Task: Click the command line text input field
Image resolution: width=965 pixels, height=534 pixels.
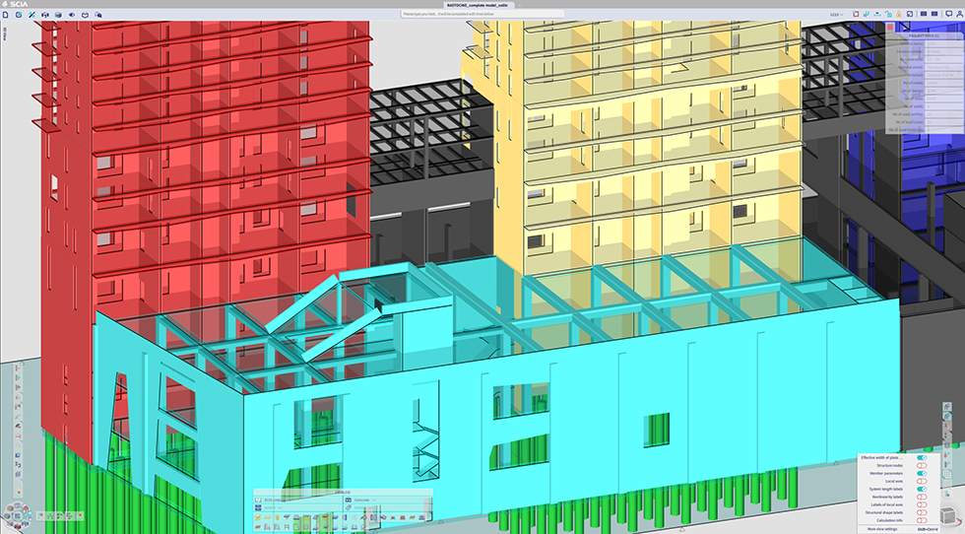Action: (x=482, y=14)
